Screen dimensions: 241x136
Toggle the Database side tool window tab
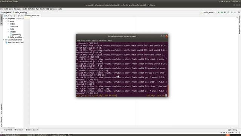(x=239, y=29)
